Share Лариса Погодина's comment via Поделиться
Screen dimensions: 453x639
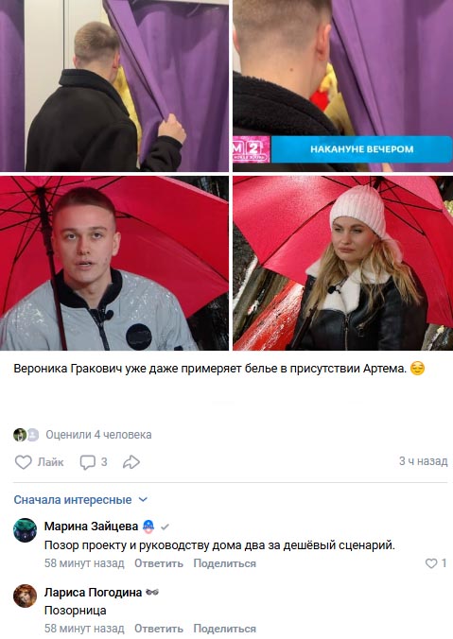click(225, 629)
